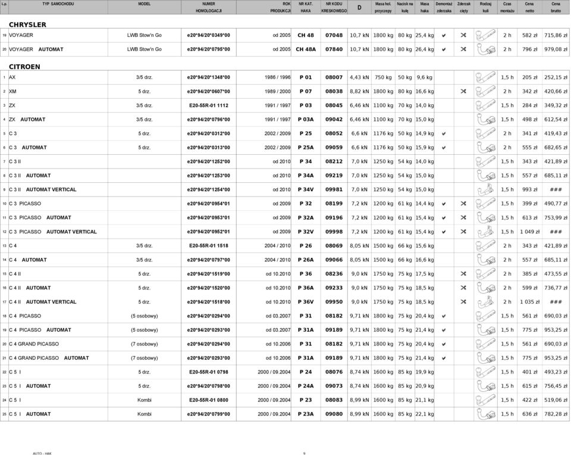Select the ROK PRODUKCJI column header

pos(280,7)
